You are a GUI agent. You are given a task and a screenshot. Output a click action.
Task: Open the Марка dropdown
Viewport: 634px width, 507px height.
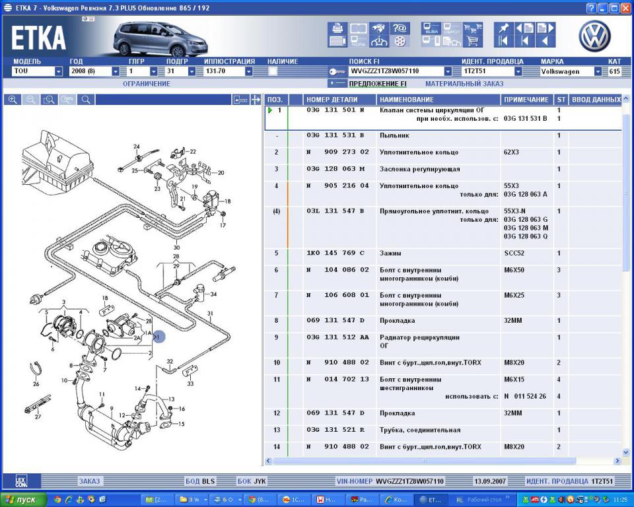(598, 71)
